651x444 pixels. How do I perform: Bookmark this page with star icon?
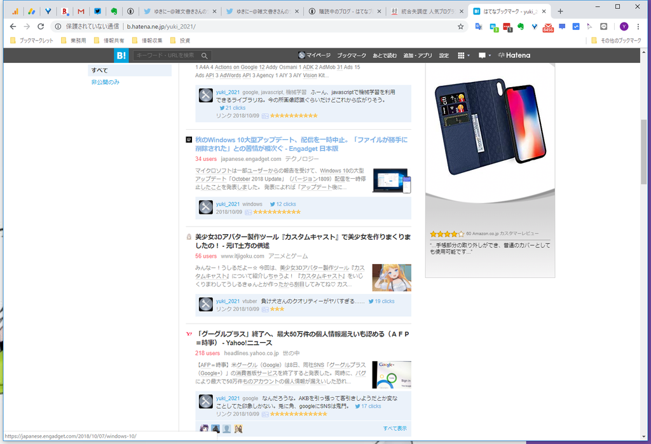pyautogui.click(x=460, y=27)
